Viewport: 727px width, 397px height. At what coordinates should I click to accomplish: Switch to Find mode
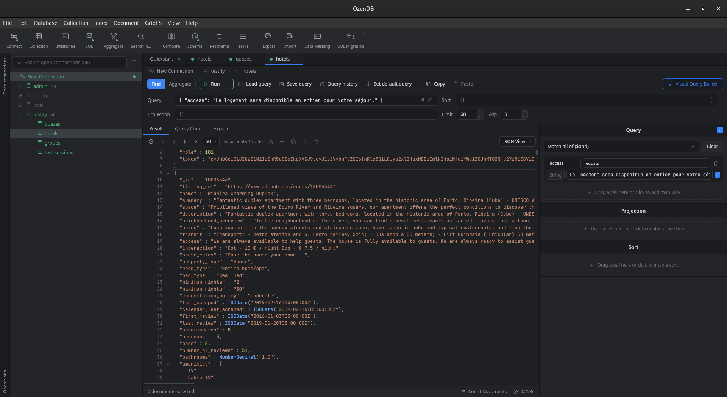pyautogui.click(x=156, y=84)
